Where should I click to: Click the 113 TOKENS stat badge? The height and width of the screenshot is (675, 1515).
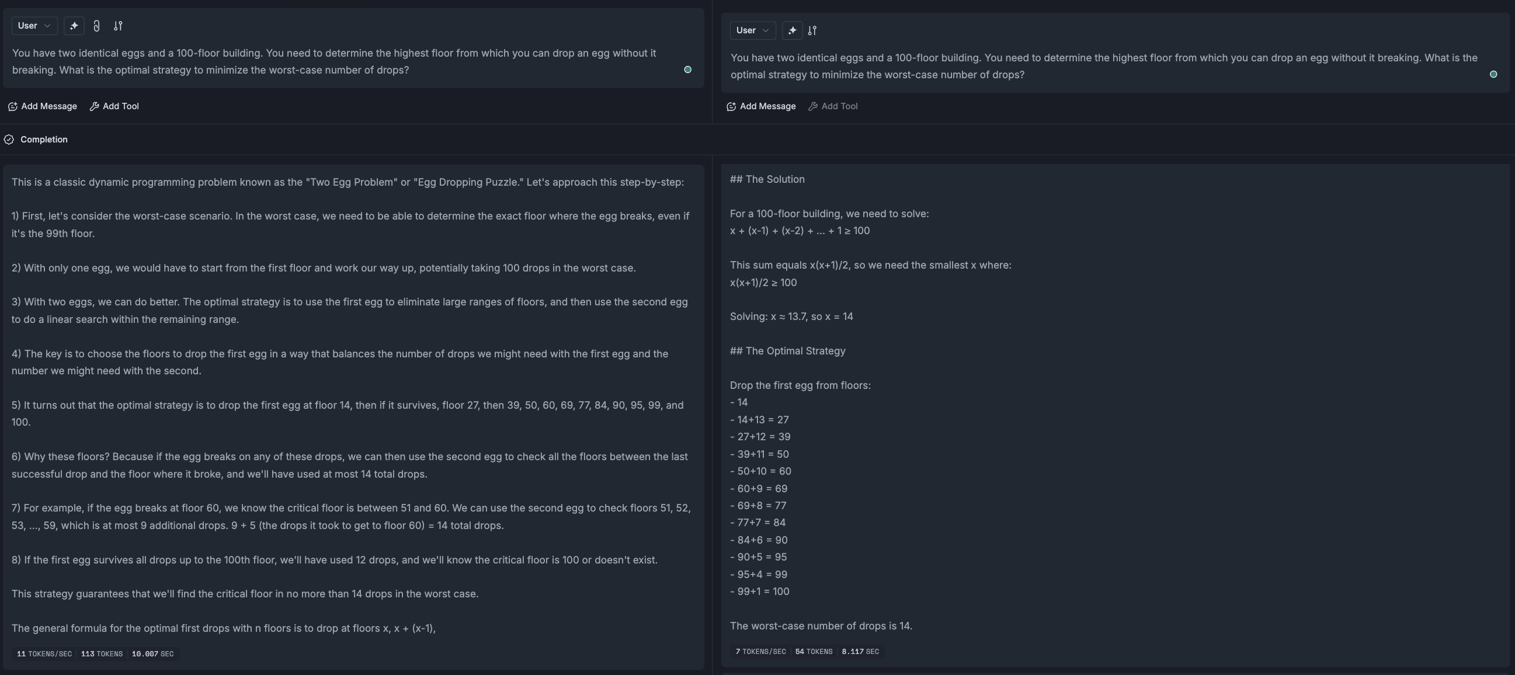click(101, 653)
